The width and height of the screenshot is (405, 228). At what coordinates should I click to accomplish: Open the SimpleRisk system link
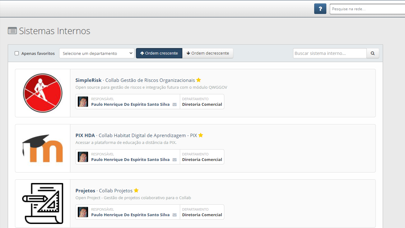pyautogui.click(x=88, y=80)
